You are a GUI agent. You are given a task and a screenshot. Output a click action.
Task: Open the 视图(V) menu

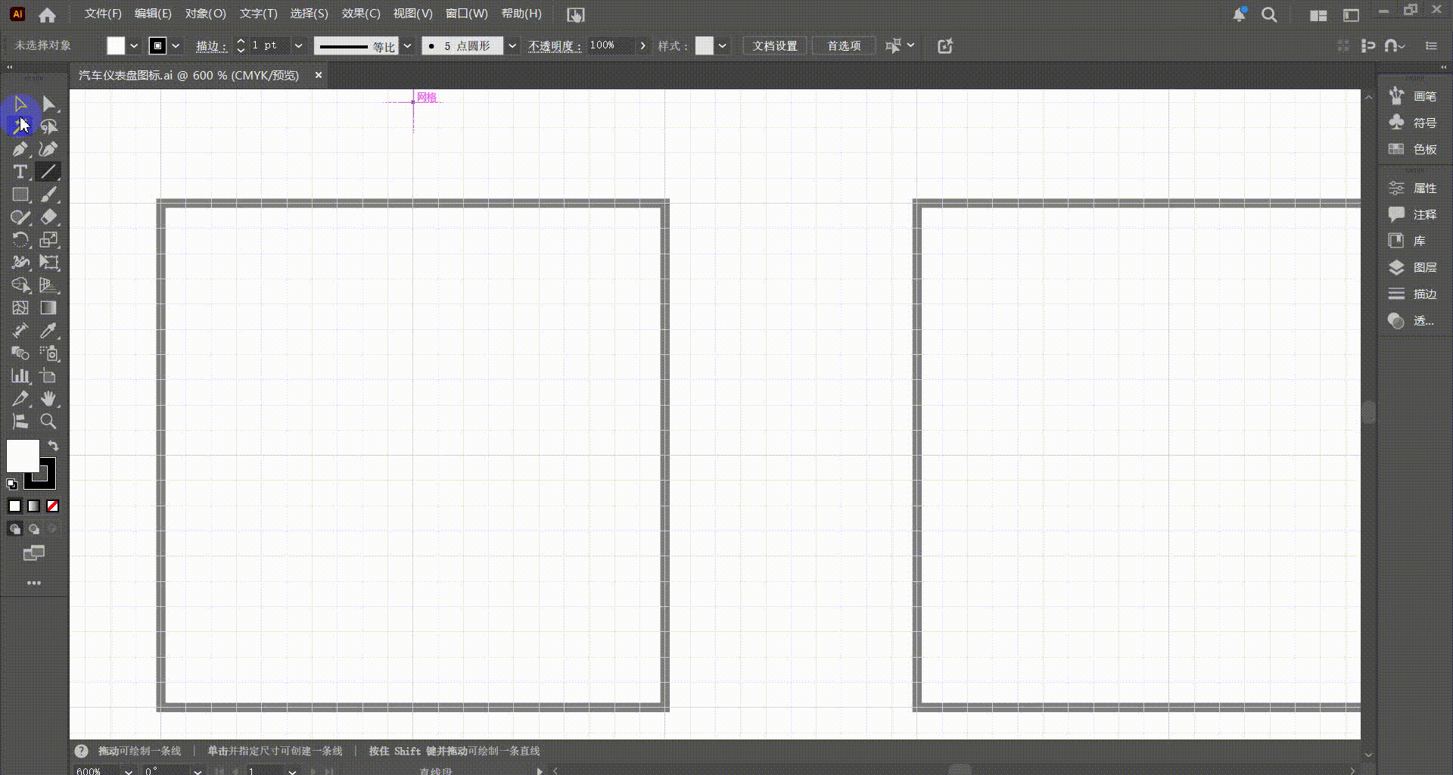point(412,14)
